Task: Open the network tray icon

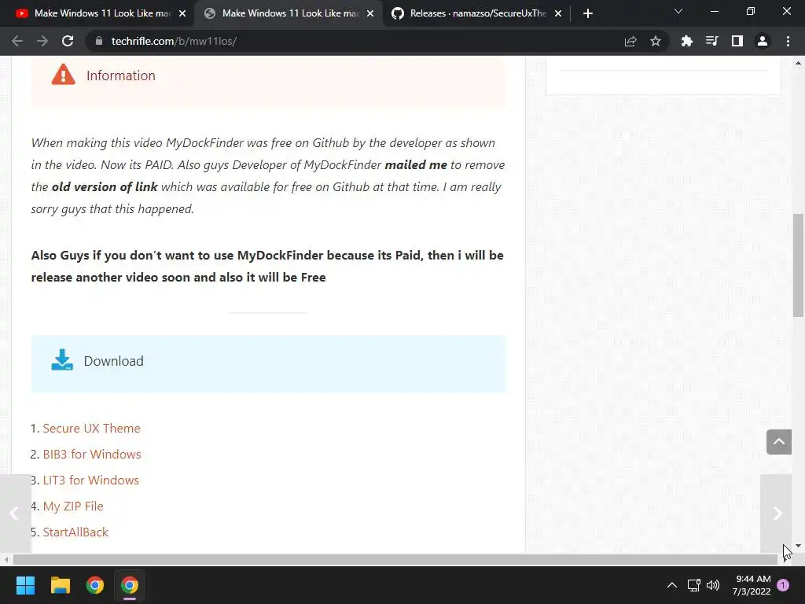Action: tap(693, 585)
